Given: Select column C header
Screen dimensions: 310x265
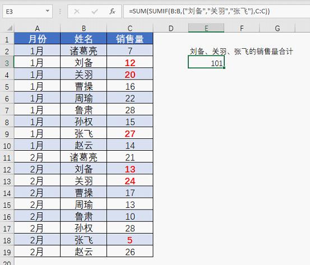Looking at the screenshot, I should (130, 28).
